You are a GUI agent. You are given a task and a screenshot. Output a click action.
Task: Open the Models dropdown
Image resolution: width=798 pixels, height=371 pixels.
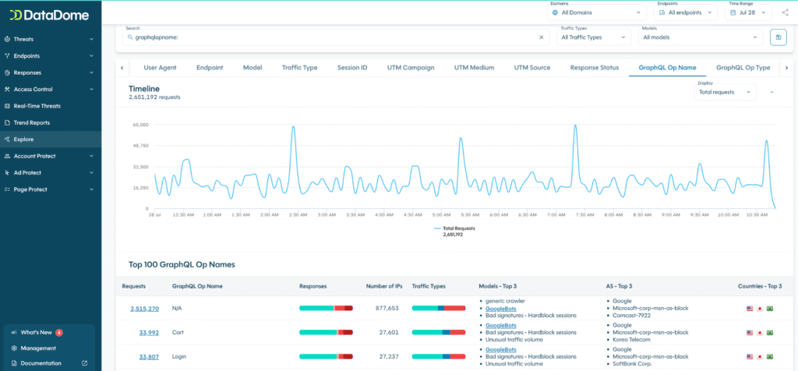701,37
